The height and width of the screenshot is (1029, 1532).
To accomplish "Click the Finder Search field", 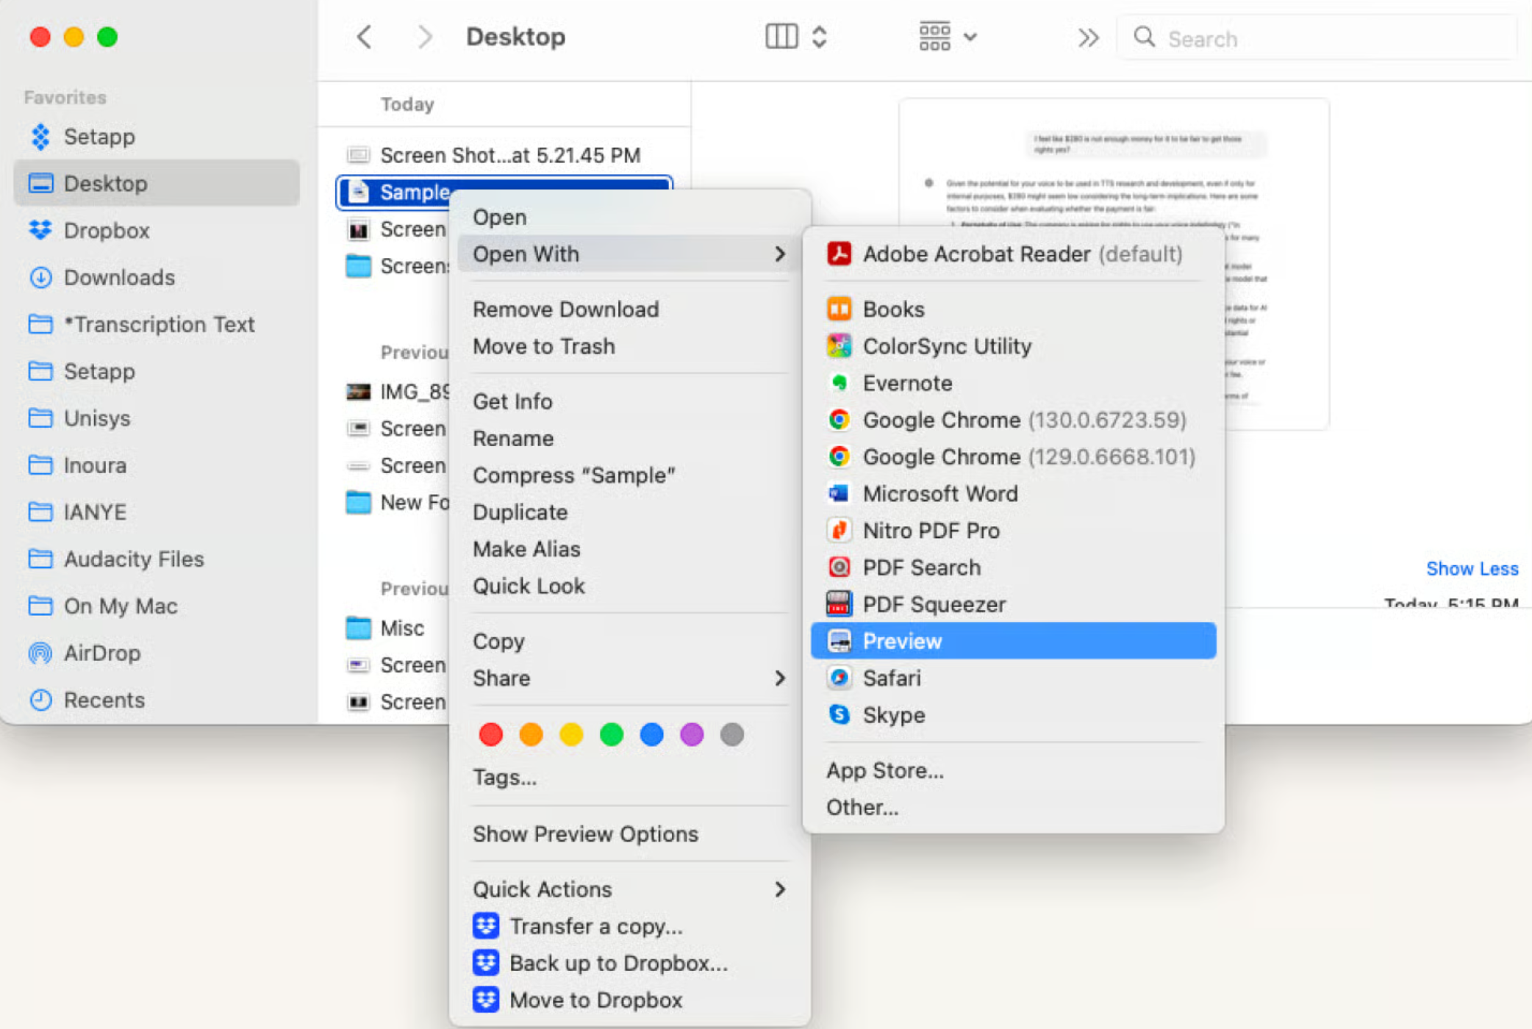I will 1317,37.
